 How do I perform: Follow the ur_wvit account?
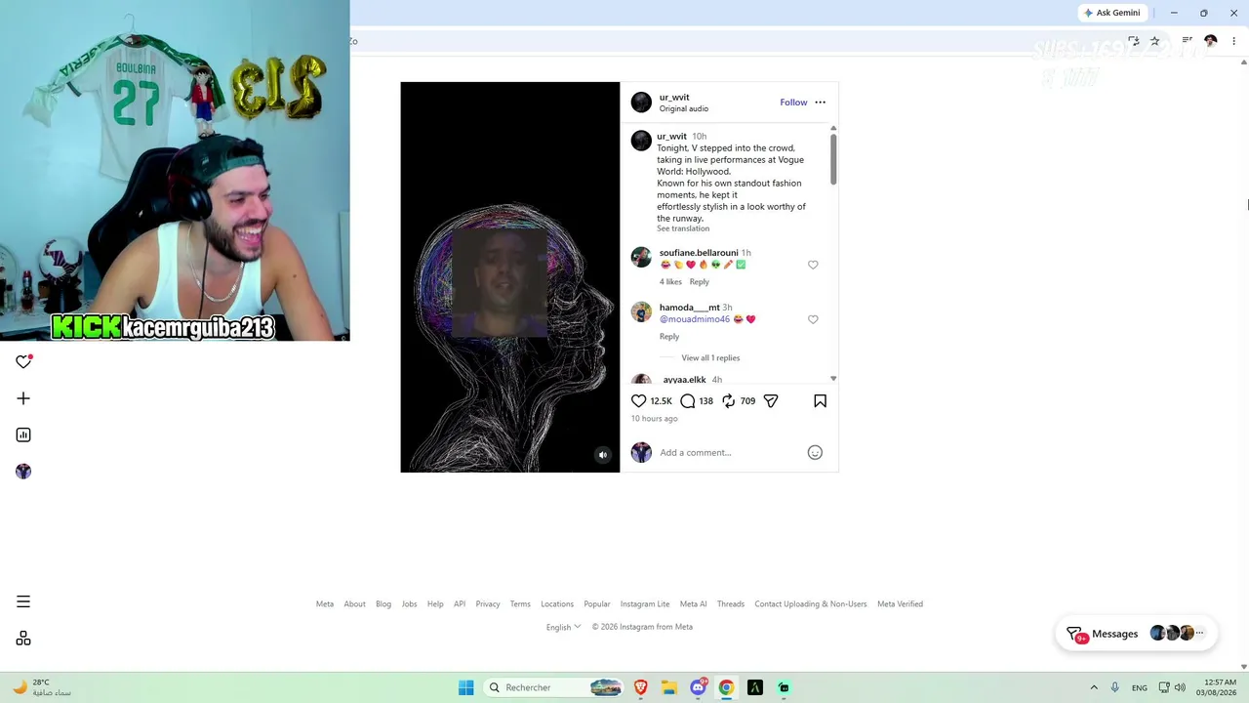point(793,103)
